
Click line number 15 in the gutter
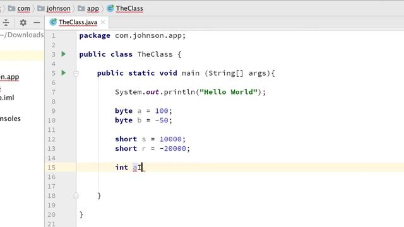coord(51,168)
